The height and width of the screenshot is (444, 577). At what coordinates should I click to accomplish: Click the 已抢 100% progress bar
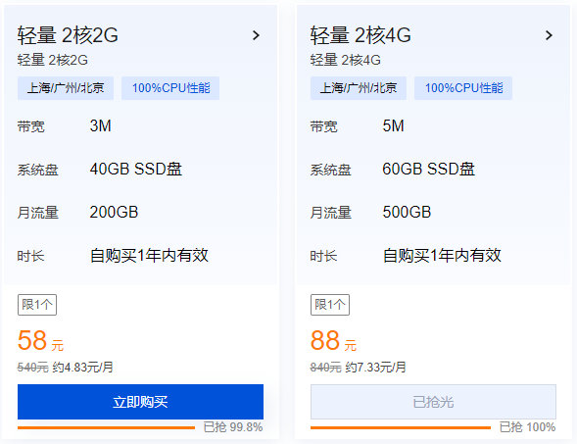click(401, 427)
